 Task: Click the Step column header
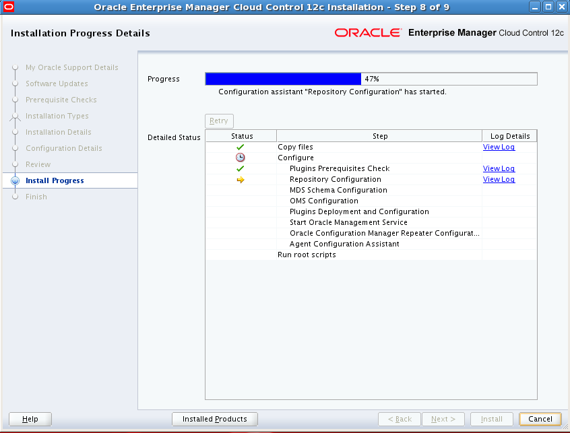(379, 136)
